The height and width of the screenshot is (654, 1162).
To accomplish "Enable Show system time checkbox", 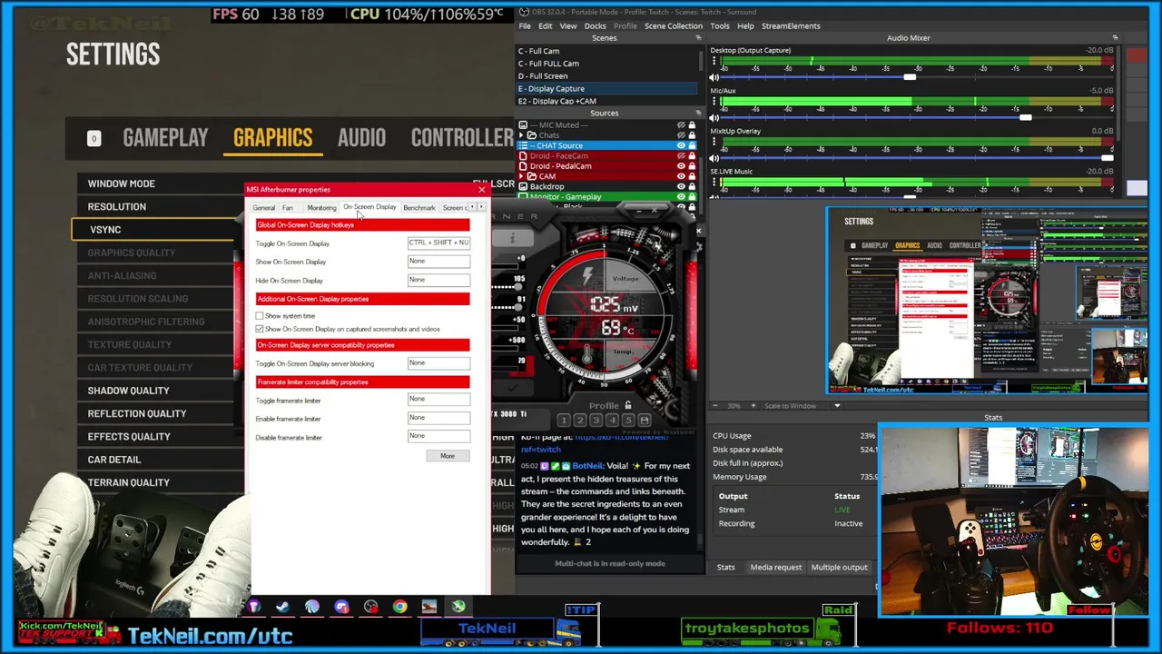I will (x=260, y=316).
